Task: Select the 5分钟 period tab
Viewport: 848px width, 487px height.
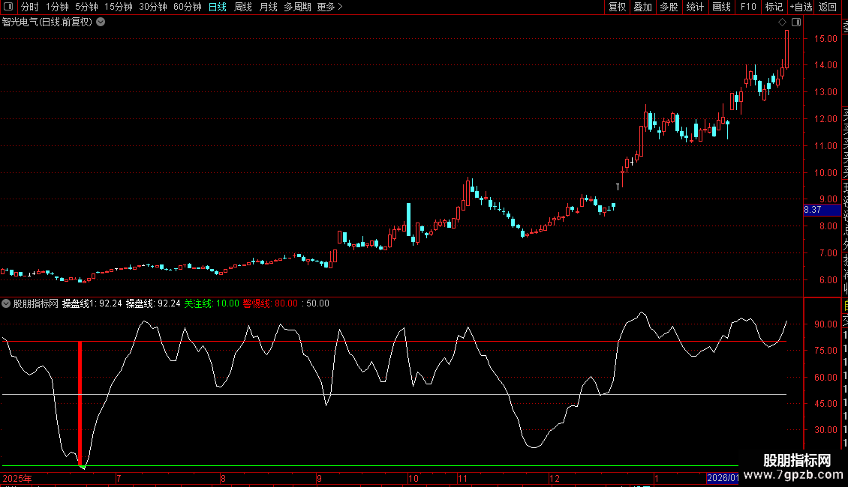Action: (x=86, y=7)
